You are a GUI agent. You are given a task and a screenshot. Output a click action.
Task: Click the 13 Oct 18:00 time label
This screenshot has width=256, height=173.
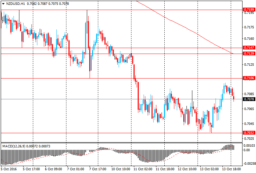[231, 169]
